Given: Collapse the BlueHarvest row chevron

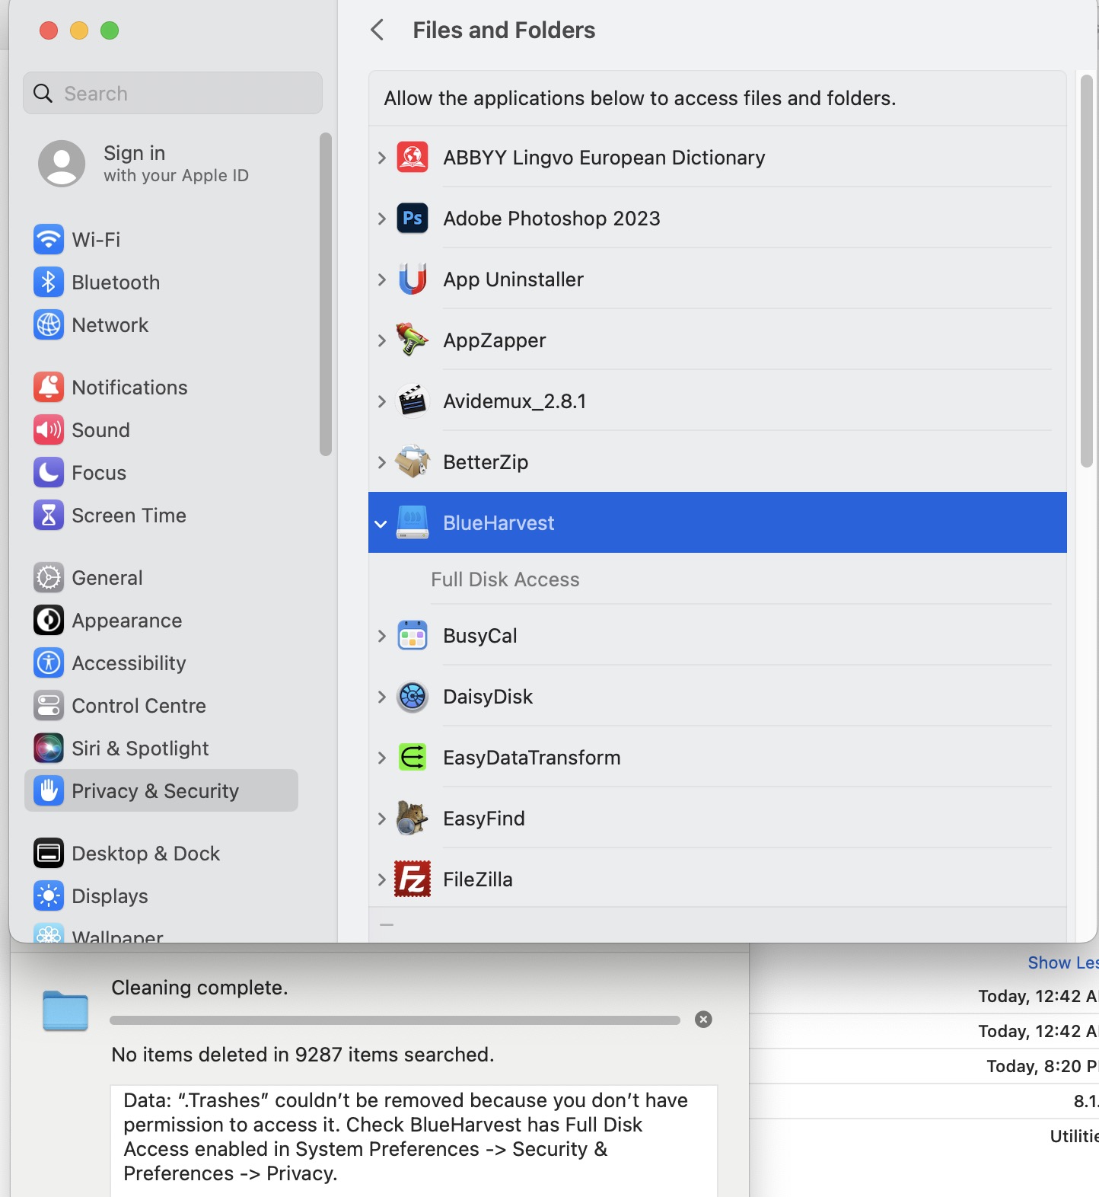Looking at the screenshot, I should click(x=381, y=524).
